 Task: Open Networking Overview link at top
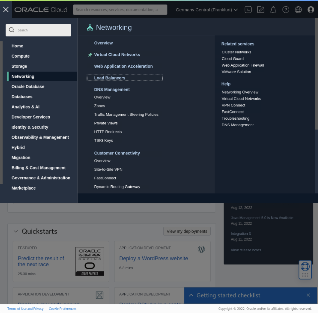coord(103,43)
